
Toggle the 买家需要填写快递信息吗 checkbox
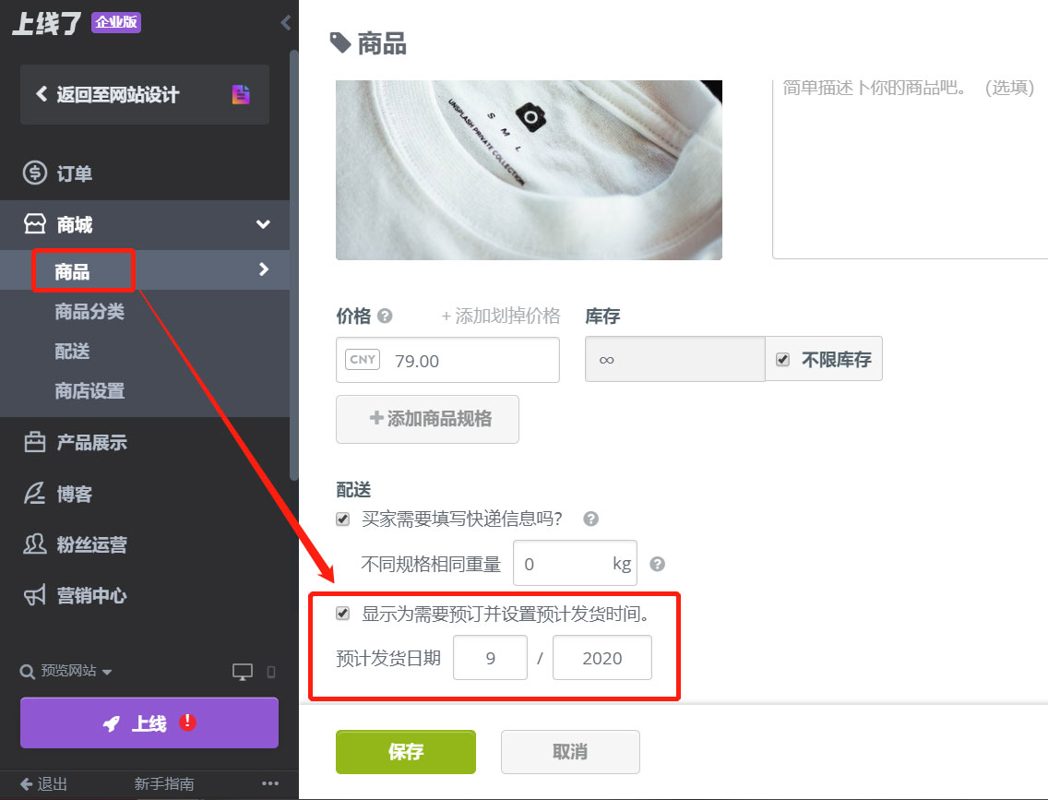coord(342,519)
